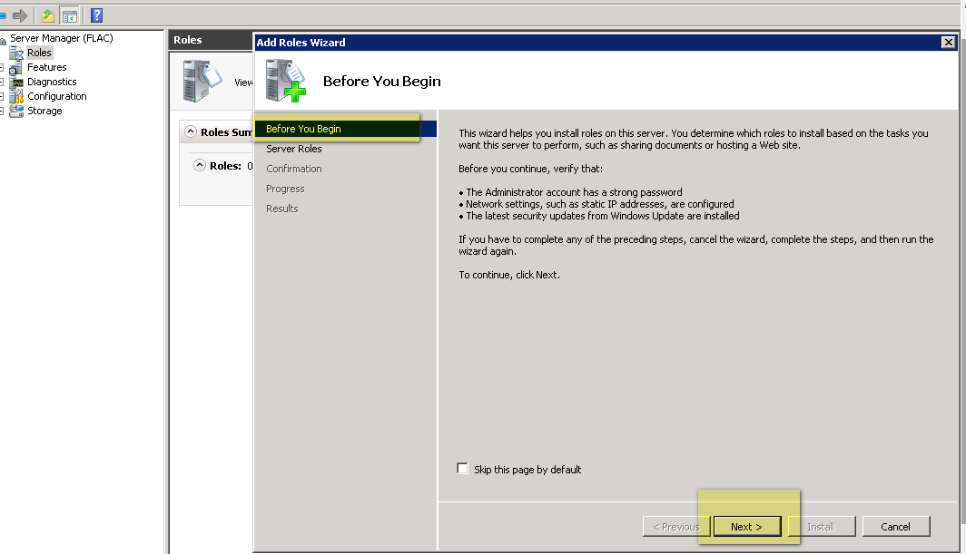966x554 pixels.
Task: Collapse the Roles Summary section chevron
Action: (x=191, y=131)
